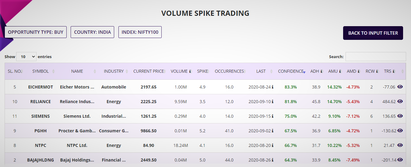Click Opportunity Type: Buy filter tag

36,32
